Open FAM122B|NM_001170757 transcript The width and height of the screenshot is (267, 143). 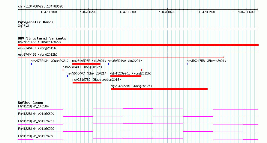tap(36, 121)
